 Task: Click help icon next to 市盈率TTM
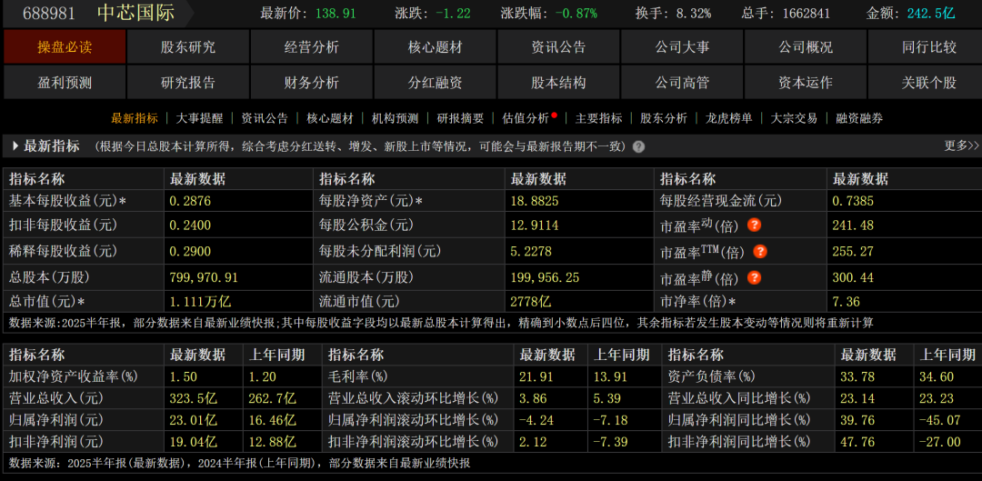click(759, 251)
